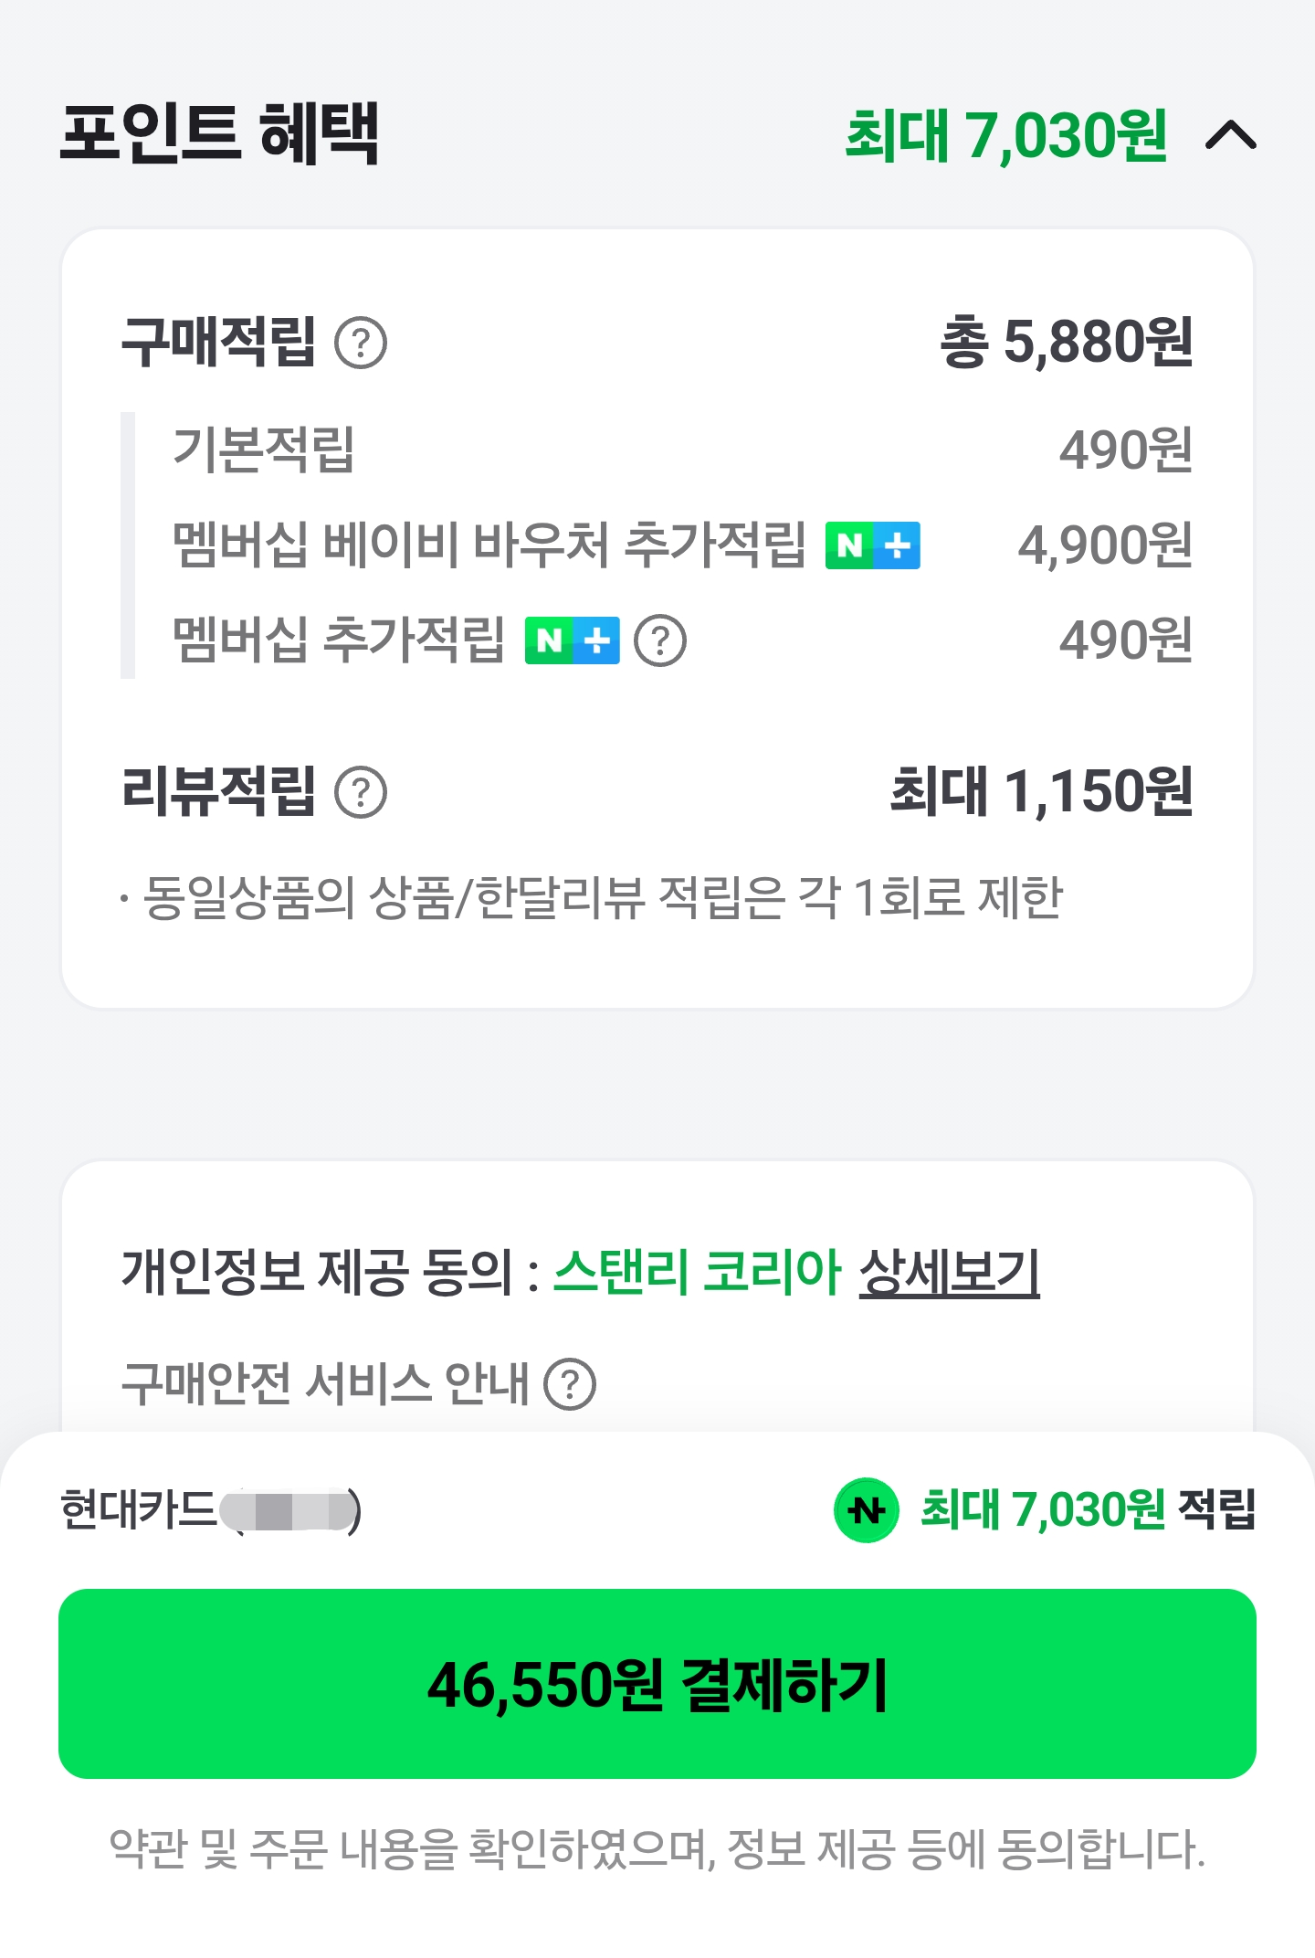Tap the 총 5,880원 total amount

point(1066,343)
